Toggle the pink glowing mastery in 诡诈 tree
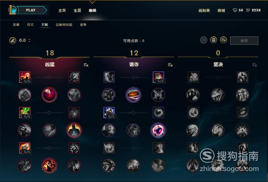This screenshot has width=268, height=182. click(158, 130)
